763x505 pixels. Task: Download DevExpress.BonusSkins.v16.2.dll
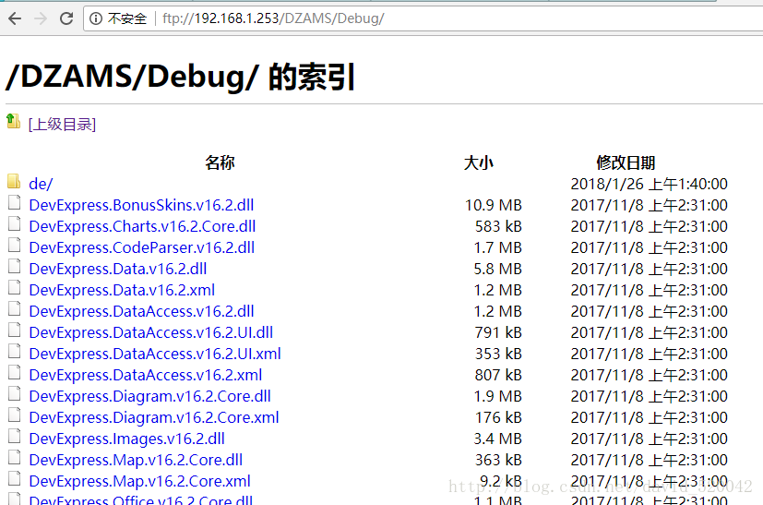click(141, 205)
